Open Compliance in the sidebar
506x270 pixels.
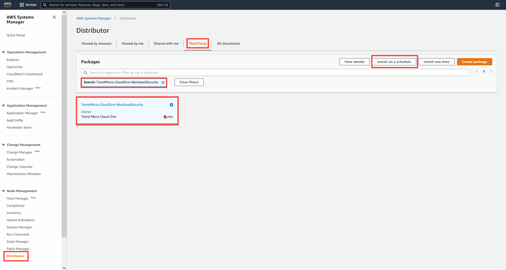tap(16, 206)
